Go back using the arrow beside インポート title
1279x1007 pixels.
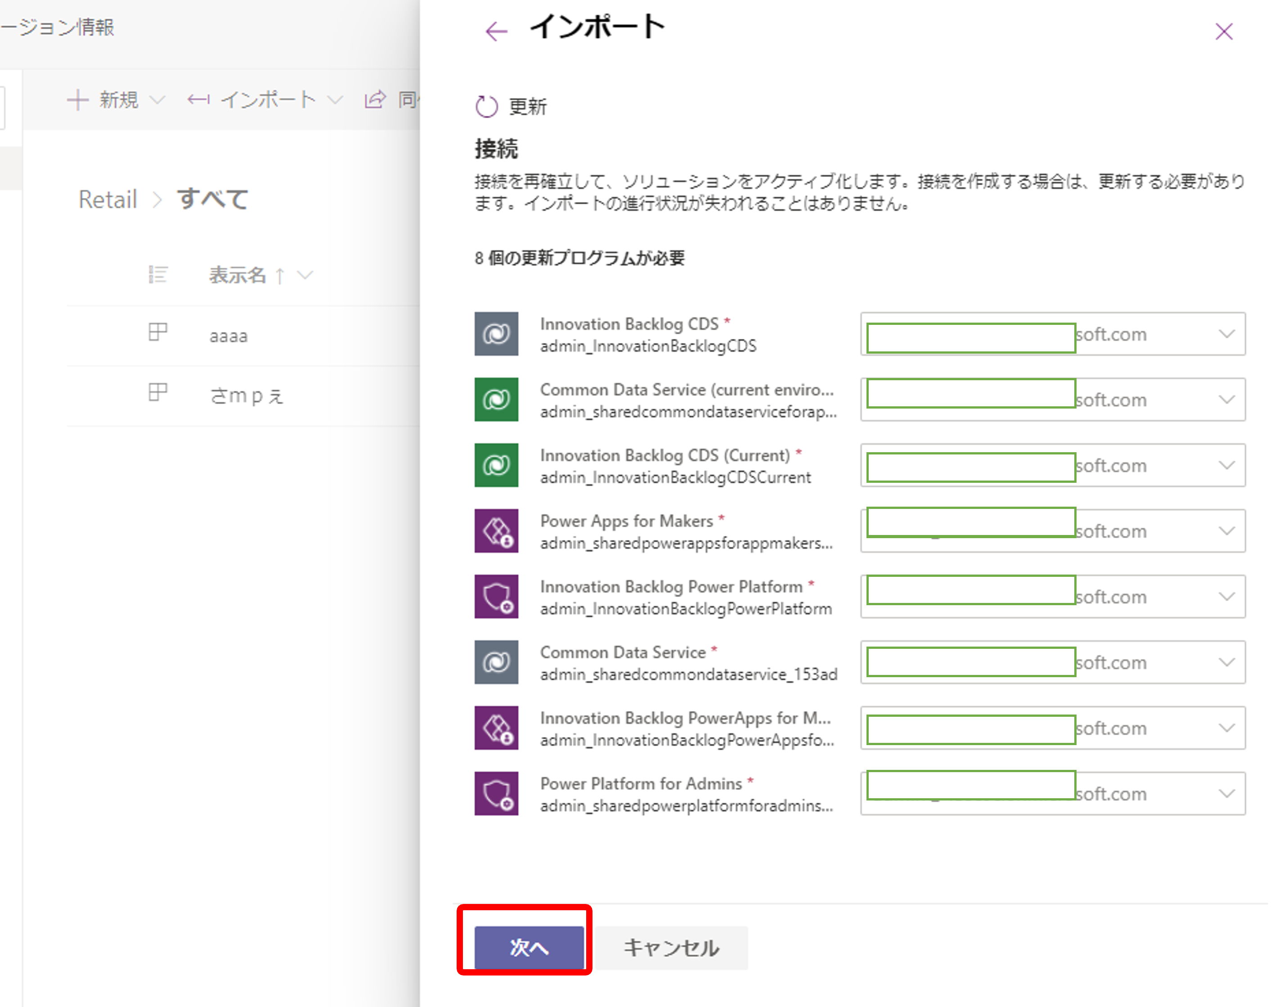pos(496,31)
